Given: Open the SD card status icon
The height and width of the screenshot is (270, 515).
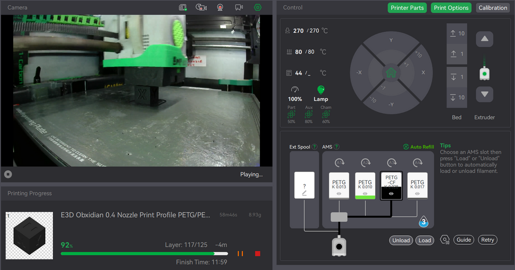Looking at the screenshot, I should point(183,7).
